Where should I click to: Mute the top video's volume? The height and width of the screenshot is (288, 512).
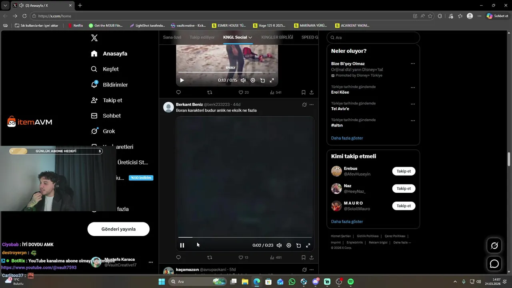(243, 80)
